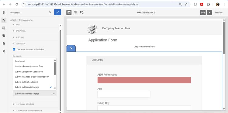Click the browser back arrow

pyautogui.click(x=4, y=4)
